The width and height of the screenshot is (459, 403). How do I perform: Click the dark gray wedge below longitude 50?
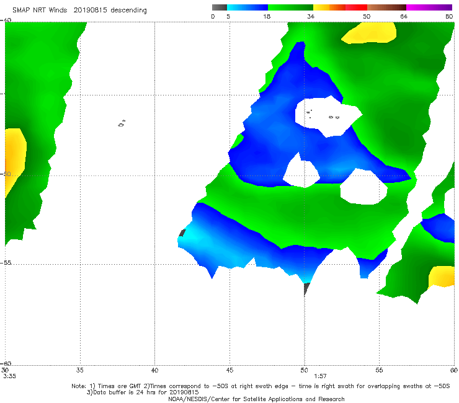[x=306, y=289]
